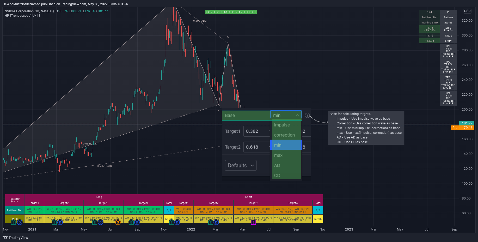Click the 0.593(ABC) ratio label
The width and height of the screenshot is (478, 242).
pyautogui.click(x=200, y=21)
